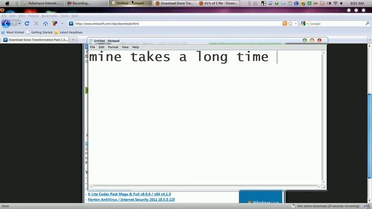The height and width of the screenshot is (209, 372).
Task: Click the volume speaker tray icon
Action: 341,3
